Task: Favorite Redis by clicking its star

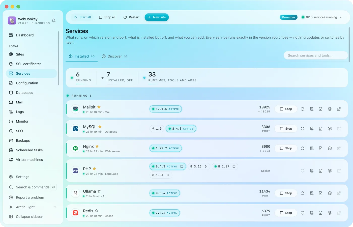Action: pos(97,211)
